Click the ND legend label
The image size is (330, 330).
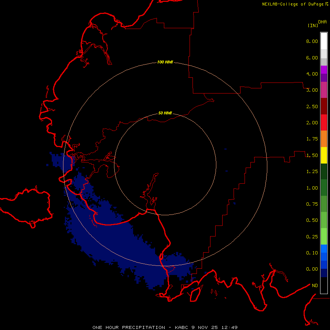(315, 286)
